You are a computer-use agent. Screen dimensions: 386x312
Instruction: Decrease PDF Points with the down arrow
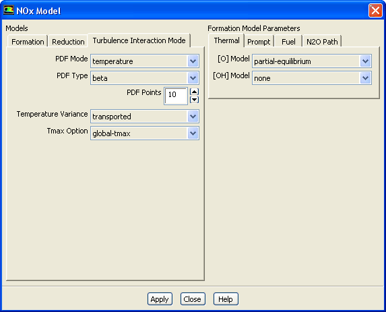tap(195, 100)
